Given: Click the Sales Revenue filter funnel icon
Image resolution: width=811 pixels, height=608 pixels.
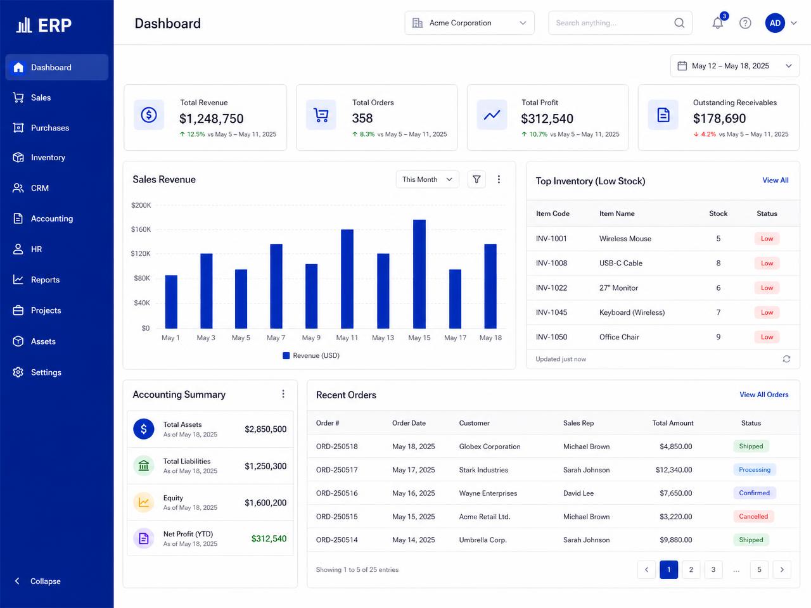Looking at the screenshot, I should click(476, 179).
